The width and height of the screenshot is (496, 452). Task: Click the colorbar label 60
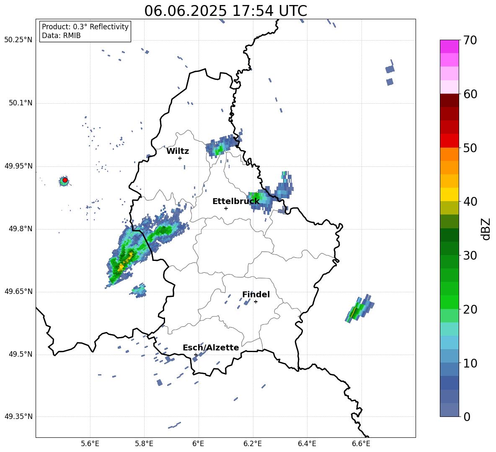coord(470,94)
